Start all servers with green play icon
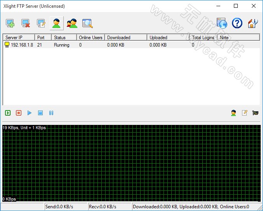Screen dimensions: 263x211 tap(8, 113)
